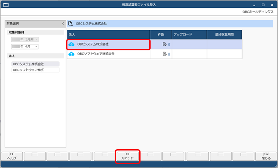Click the F12 閉じる function button

[266, 156]
